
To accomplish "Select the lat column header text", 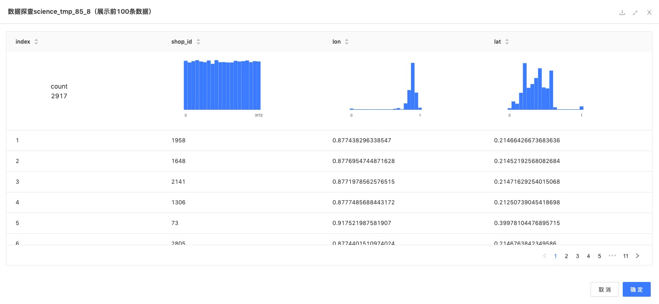I will 497,42.
